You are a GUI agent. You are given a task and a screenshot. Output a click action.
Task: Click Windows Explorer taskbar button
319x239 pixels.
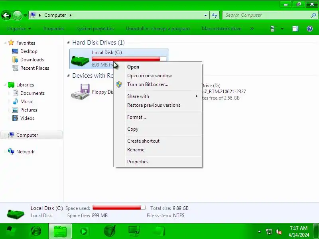pos(60,231)
